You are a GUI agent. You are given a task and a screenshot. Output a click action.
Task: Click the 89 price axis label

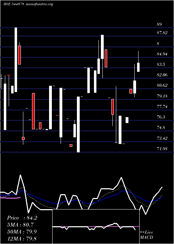pos(159,24)
